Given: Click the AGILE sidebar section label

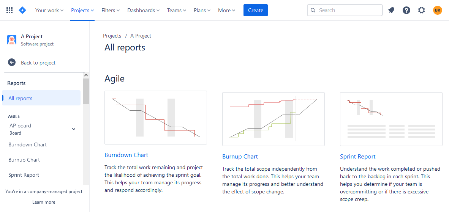Looking at the screenshot, I should pos(14,116).
